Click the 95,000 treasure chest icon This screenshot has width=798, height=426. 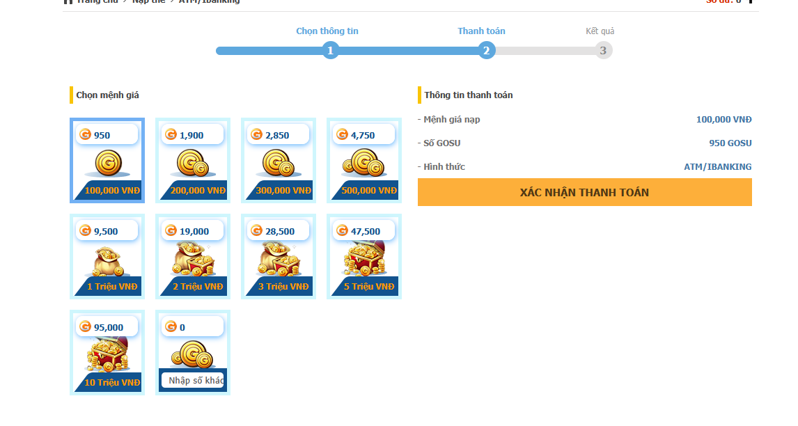(x=107, y=354)
